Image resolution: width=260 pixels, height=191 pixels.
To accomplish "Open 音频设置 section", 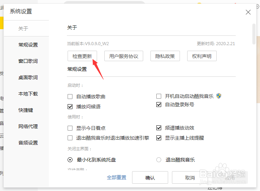I will [28, 143].
